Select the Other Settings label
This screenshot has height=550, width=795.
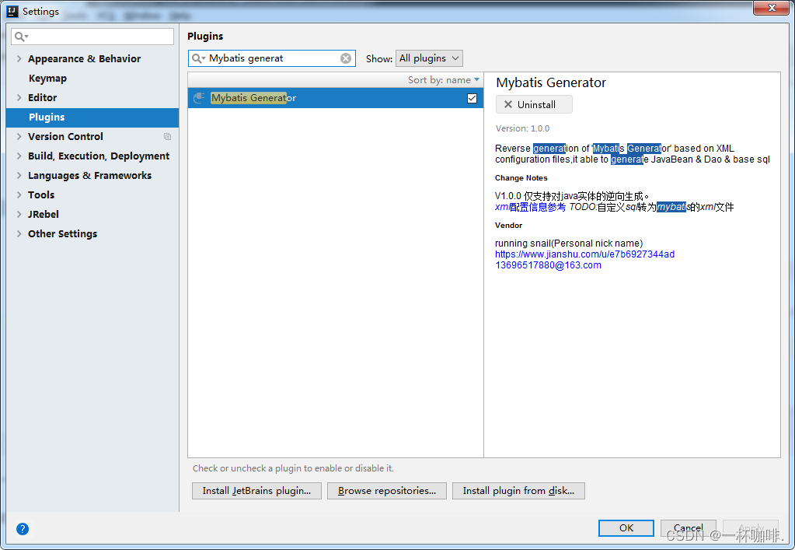tap(62, 234)
